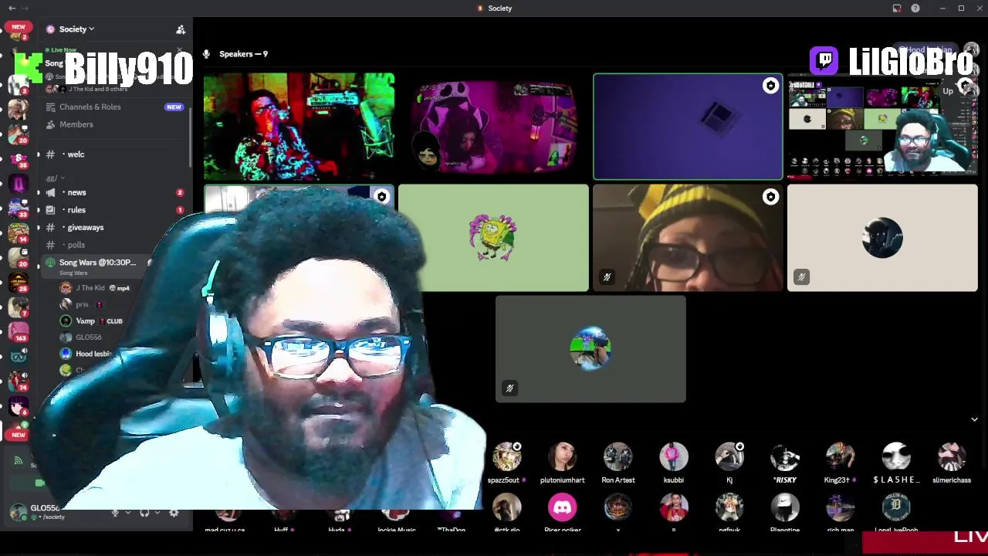Click the rich man audience avatar

pyautogui.click(x=841, y=507)
